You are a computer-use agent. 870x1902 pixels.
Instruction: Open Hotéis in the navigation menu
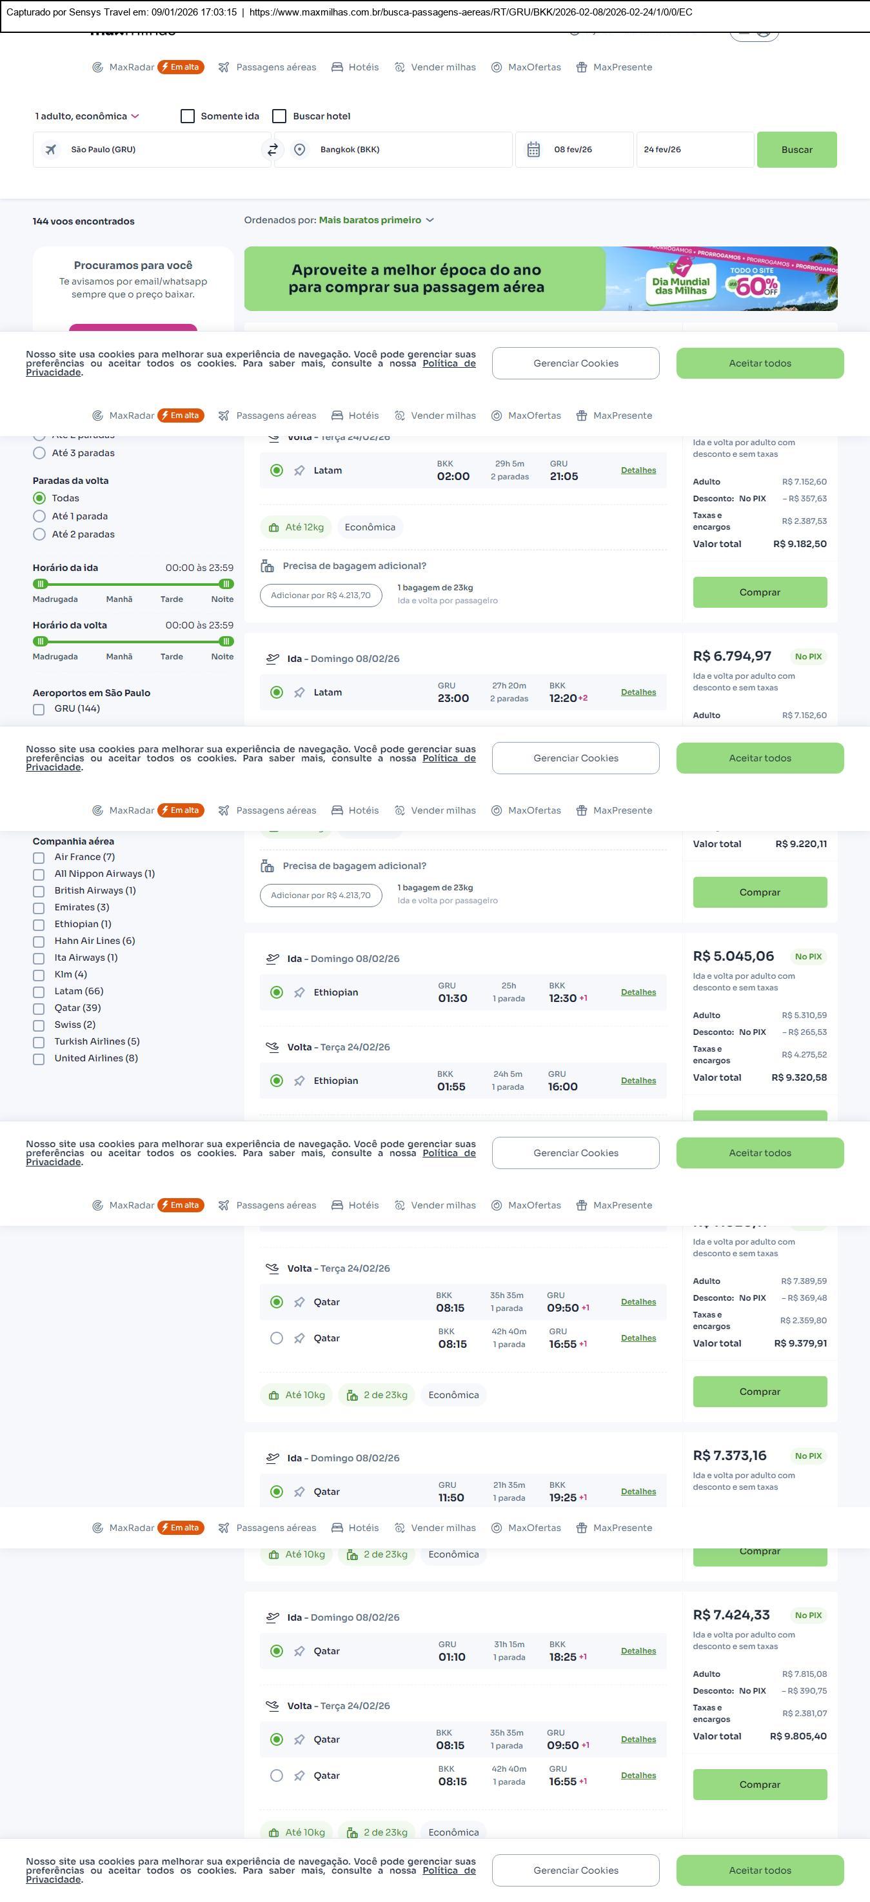click(x=355, y=67)
